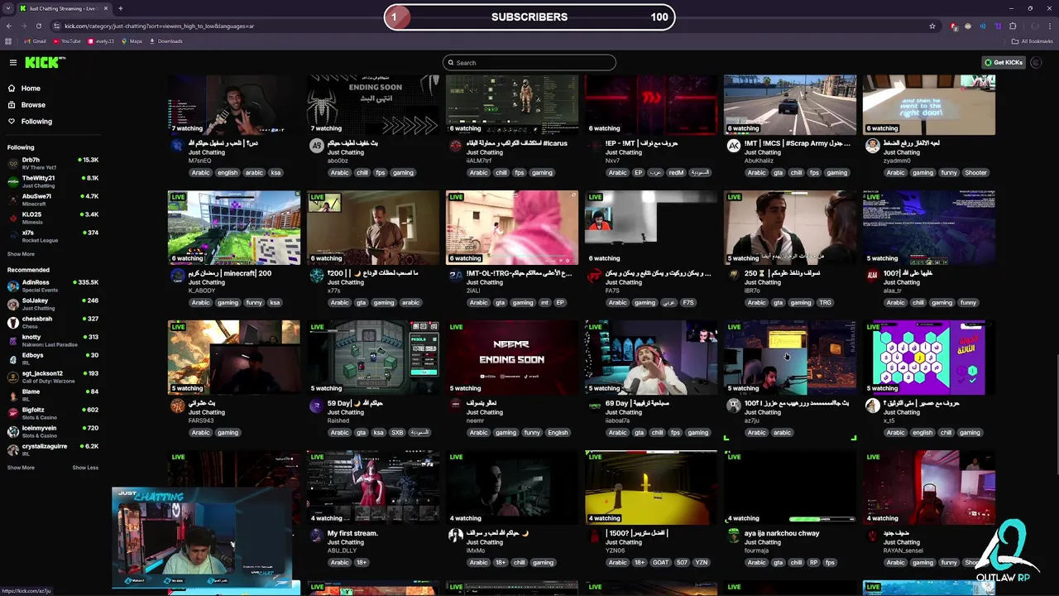Open K_ABODY minecraft stream thumbnail
Screen dimensions: 1059x596
pyautogui.click(x=234, y=228)
